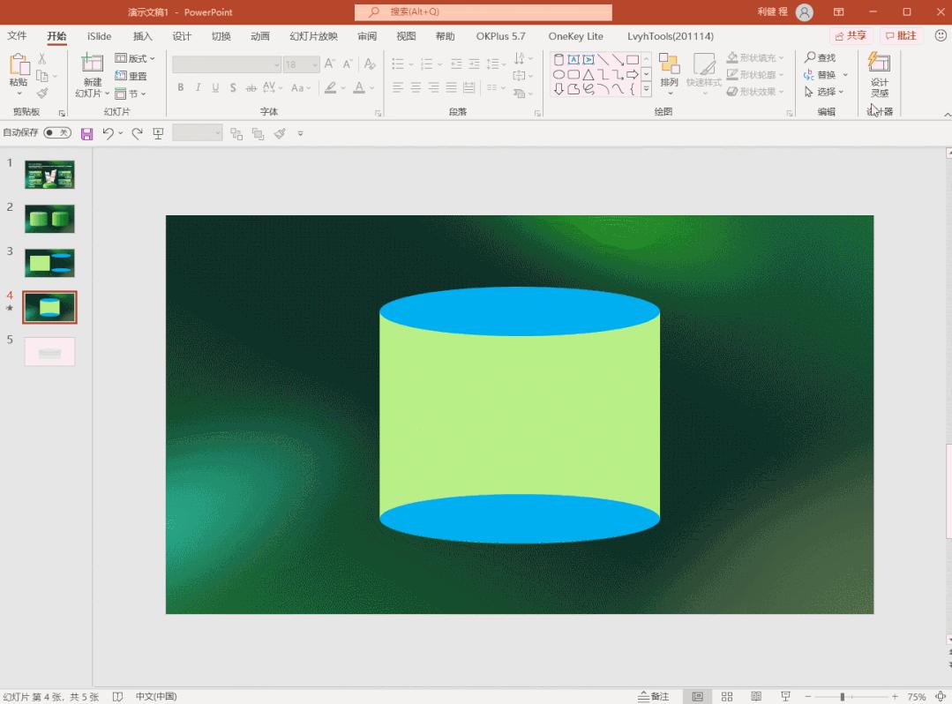Click the Share (共享) button

pyautogui.click(x=850, y=36)
